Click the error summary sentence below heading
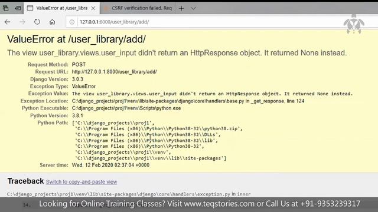The image size is (378, 212). (177, 53)
